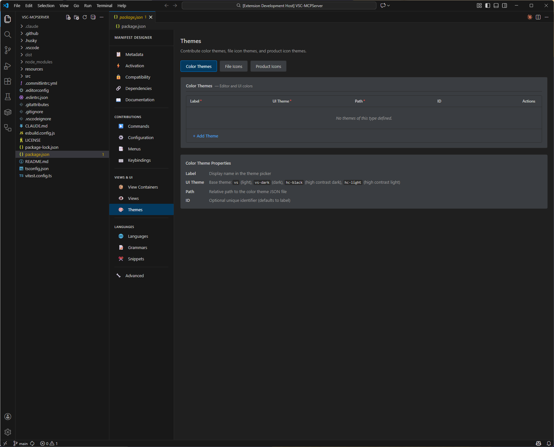Open the Selection menu
This screenshot has height=447, width=554.
(46, 5)
